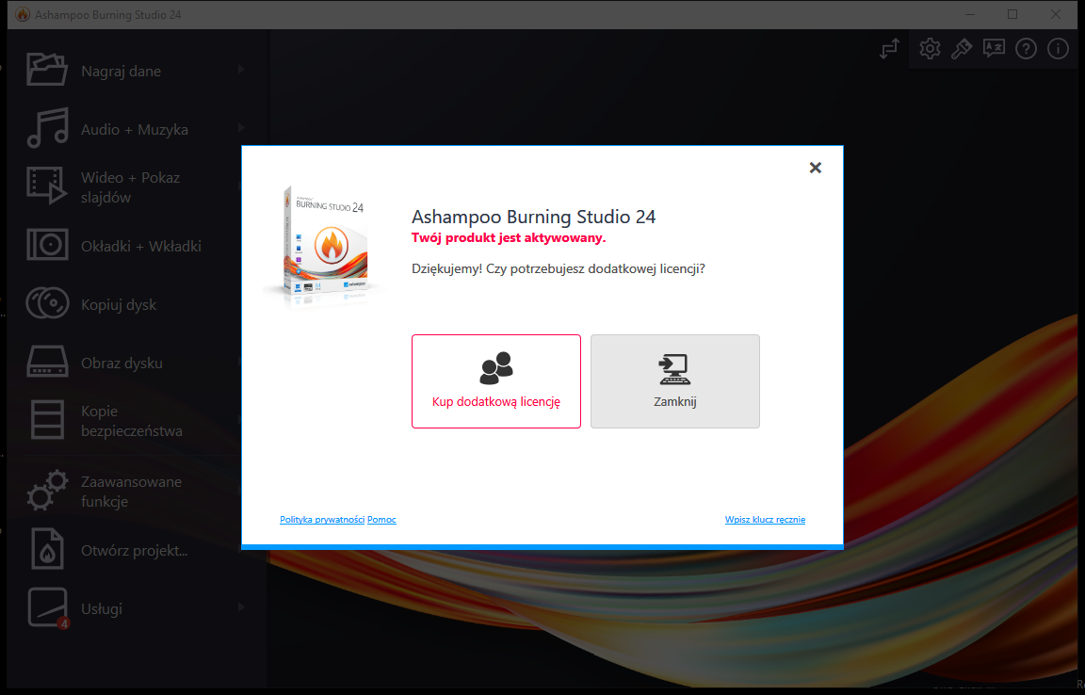This screenshot has width=1085, height=695.
Task: Expand the Nagraj dane submenu arrow
Action: 241,70
